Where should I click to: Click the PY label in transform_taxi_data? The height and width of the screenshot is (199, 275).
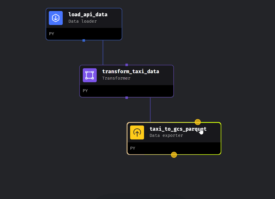(x=85, y=91)
